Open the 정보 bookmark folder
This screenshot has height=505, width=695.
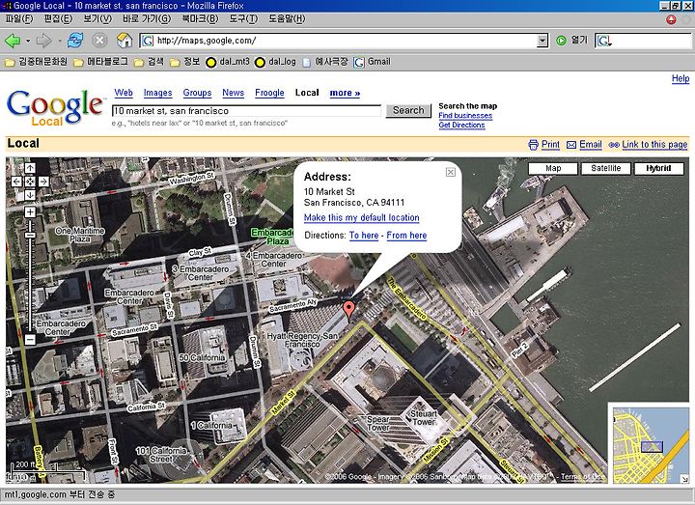[x=185, y=62]
